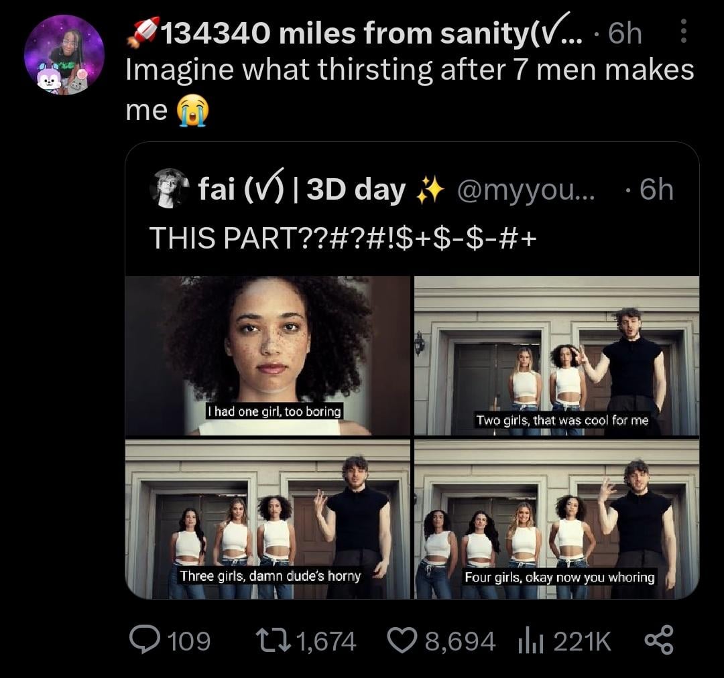Open the "fai | 3D day" display name
Viewport: 724px width, 678px height.
(x=302, y=190)
